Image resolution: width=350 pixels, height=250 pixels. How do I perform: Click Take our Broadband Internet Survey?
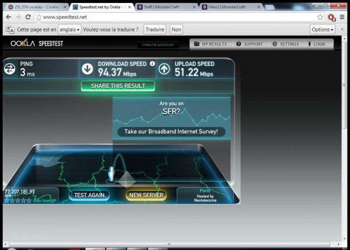[171, 131]
